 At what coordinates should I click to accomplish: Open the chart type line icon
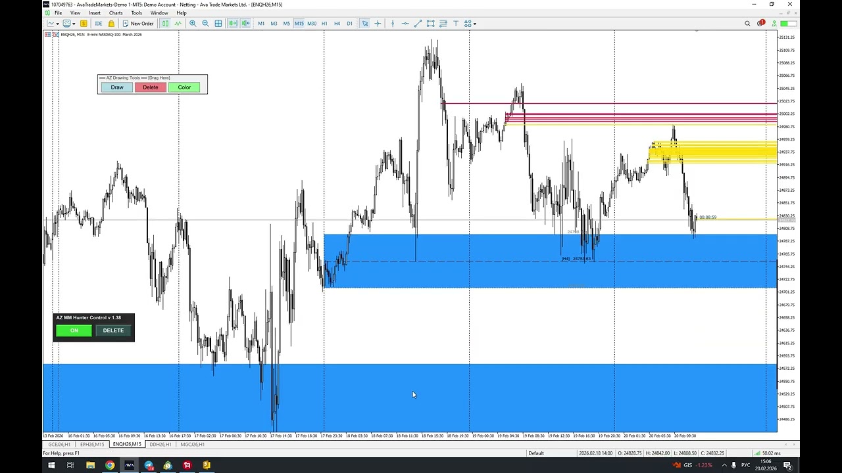click(x=51, y=24)
